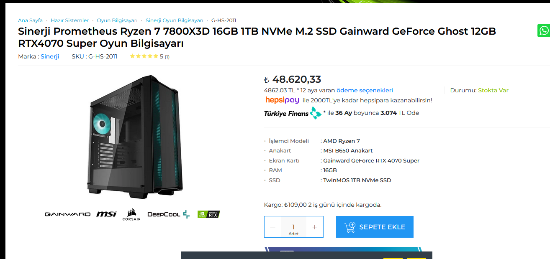Open Sinerji Oyun Bilgisayarı breadcrumb
The image size is (550, 259).
[175, 20]
